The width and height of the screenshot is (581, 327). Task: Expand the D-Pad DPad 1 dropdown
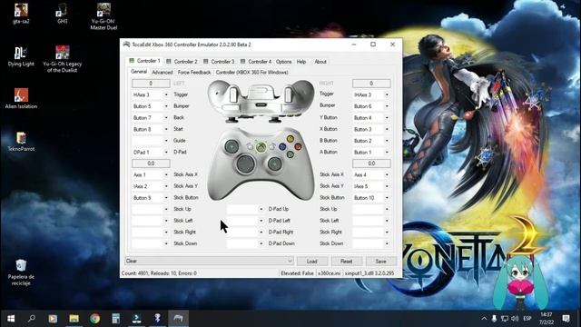coord(166,153)
